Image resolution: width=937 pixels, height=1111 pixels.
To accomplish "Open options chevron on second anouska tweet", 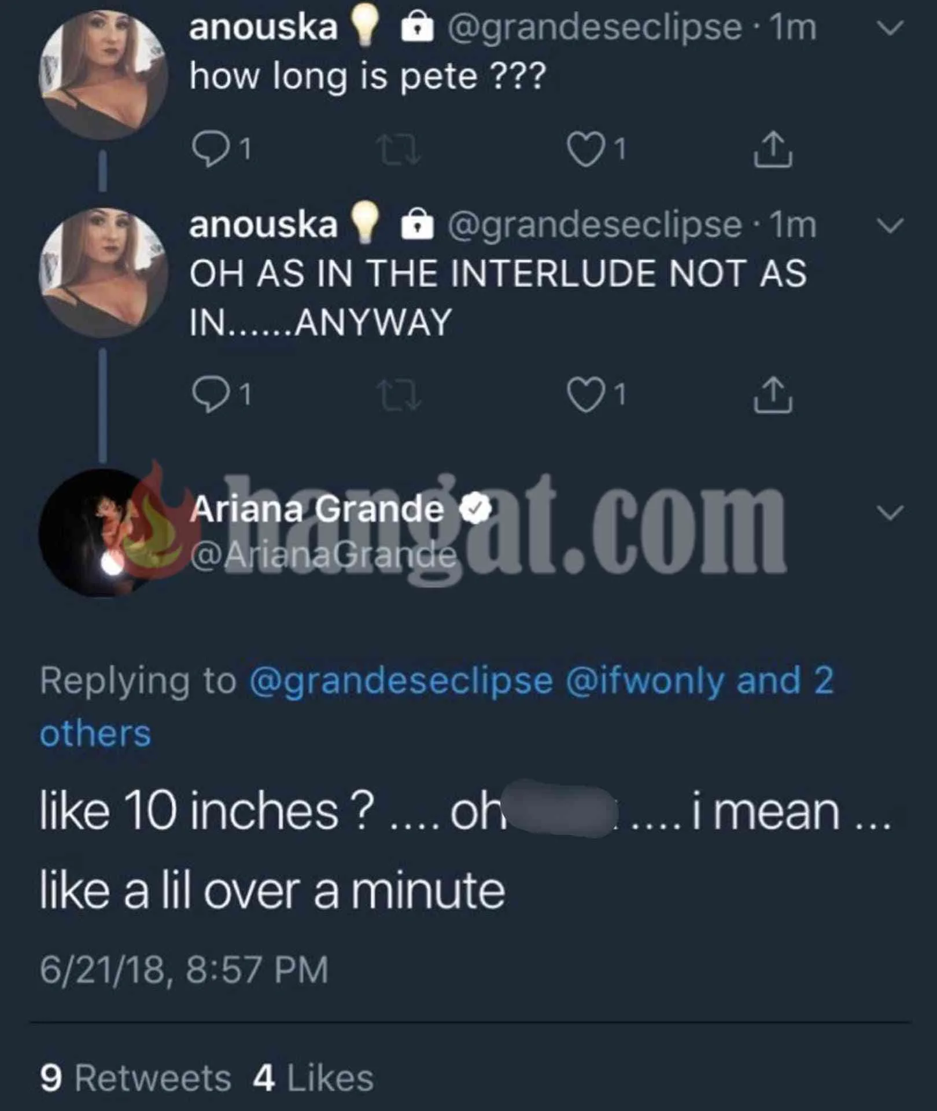I will (x=890, y=225).
